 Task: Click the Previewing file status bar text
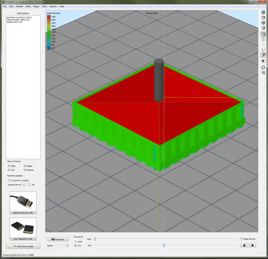(18, 254)
